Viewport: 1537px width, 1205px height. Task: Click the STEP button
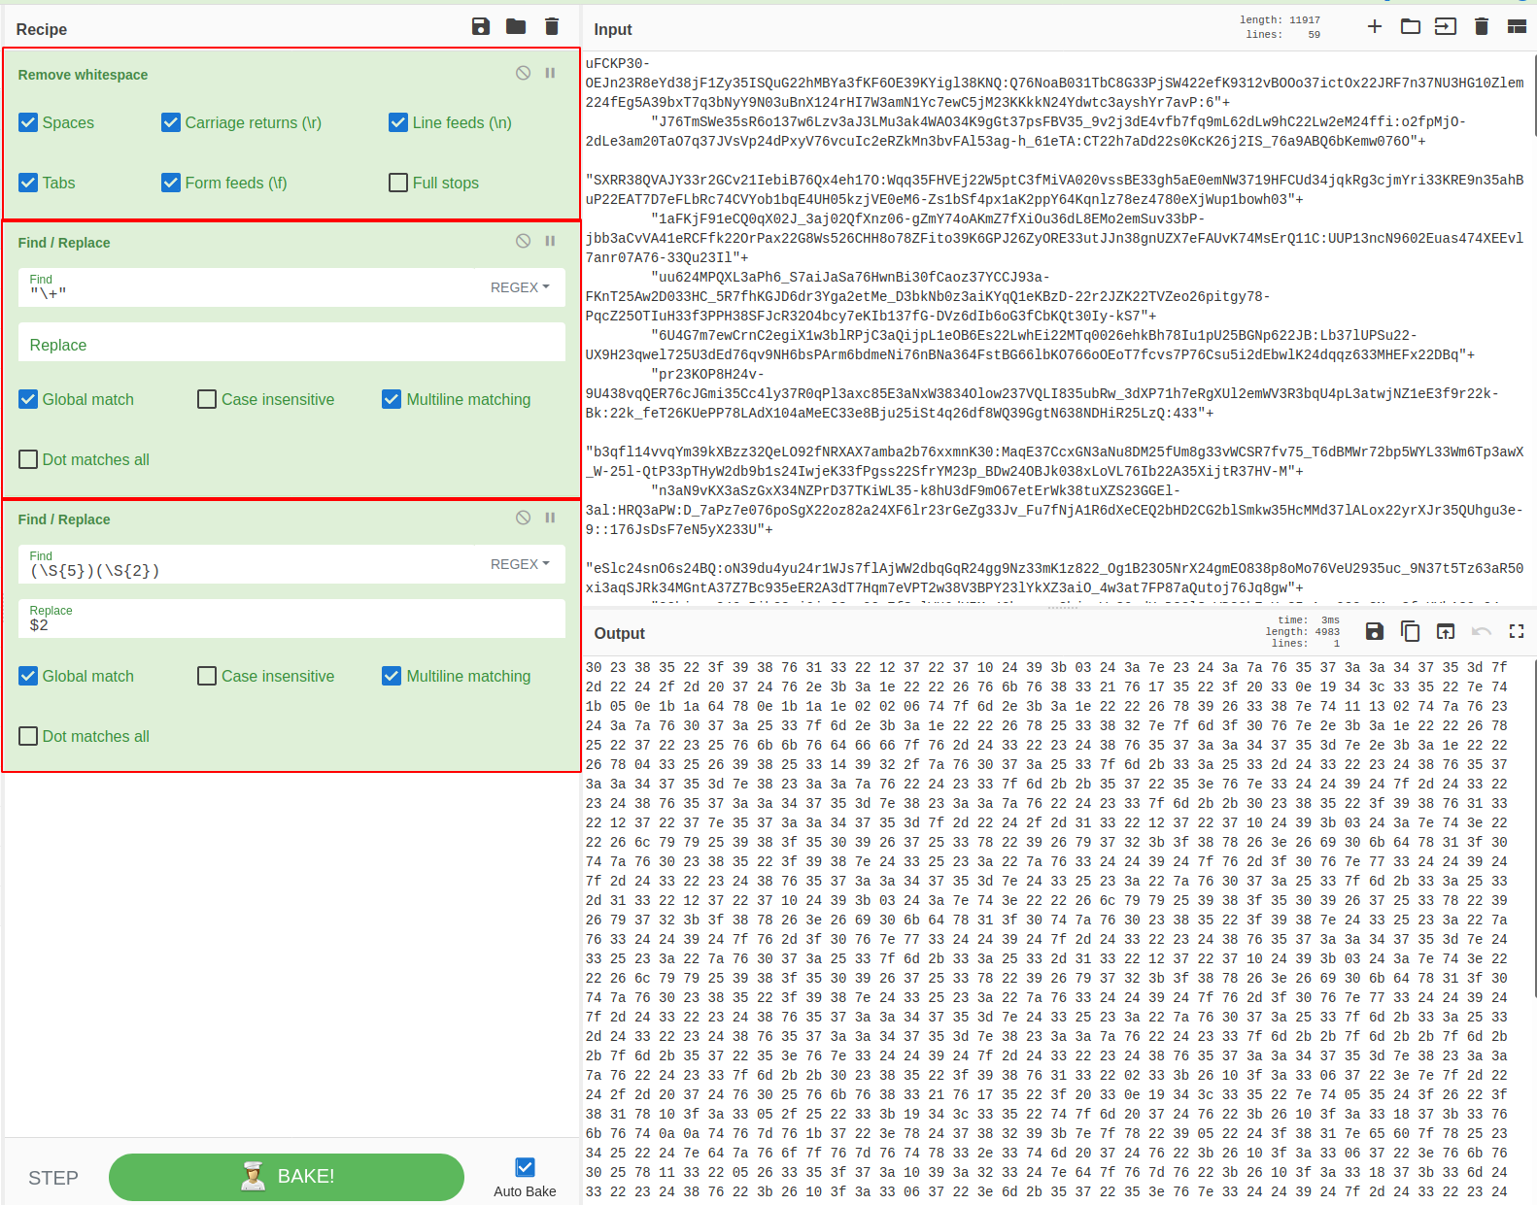[x=53, y=1178]
